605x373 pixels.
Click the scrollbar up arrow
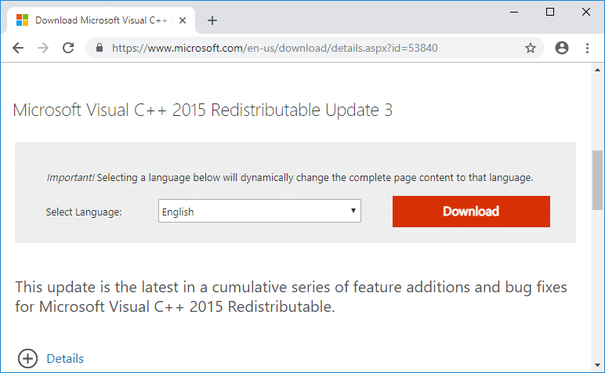(x=598, y=71)
